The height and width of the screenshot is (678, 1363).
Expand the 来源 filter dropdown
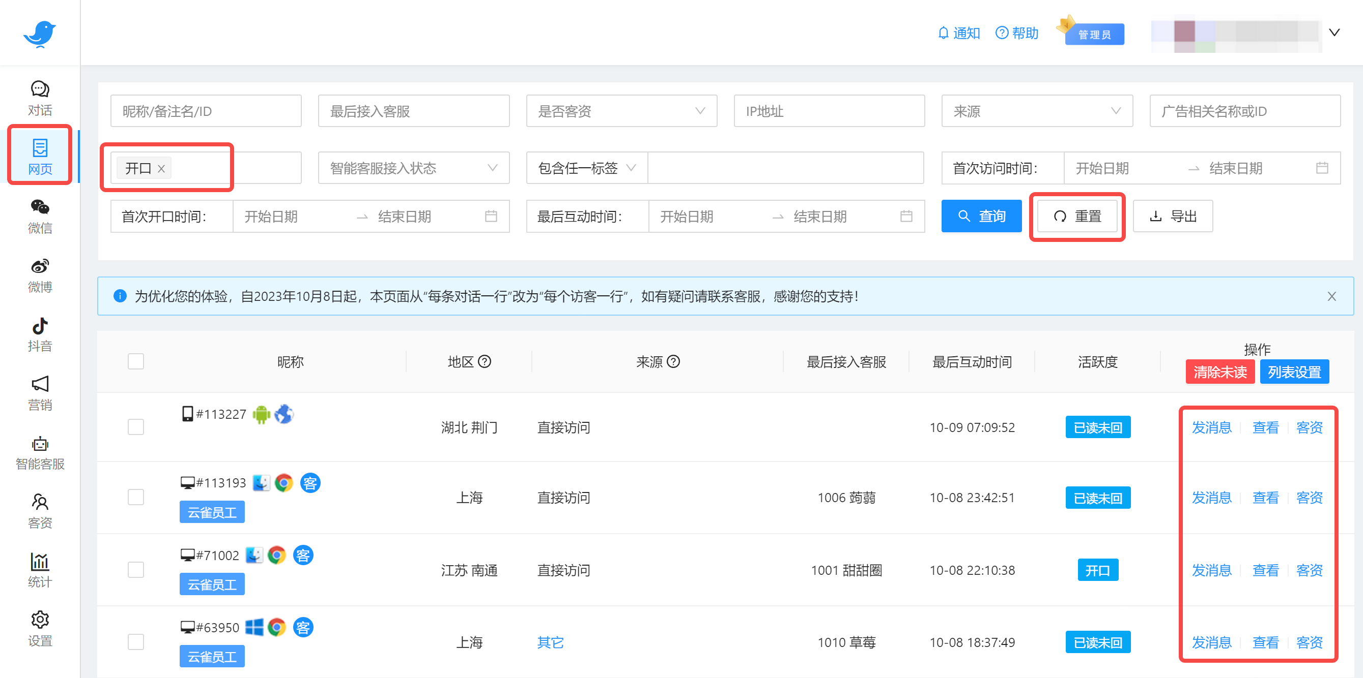[1035, 111]
